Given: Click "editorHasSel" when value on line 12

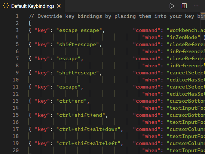Looking at the screenshot, I should coord(186,94).
